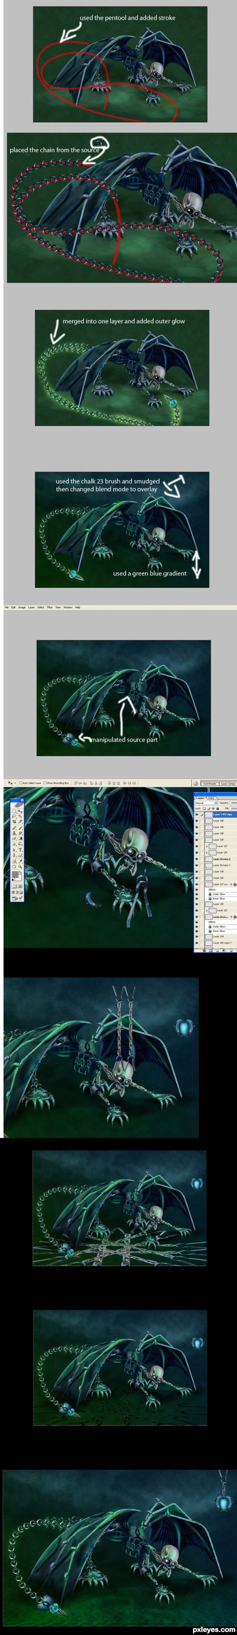237x1635 pixels.
Task: Toggle lock transparent pixels icon
Action: 204,808
